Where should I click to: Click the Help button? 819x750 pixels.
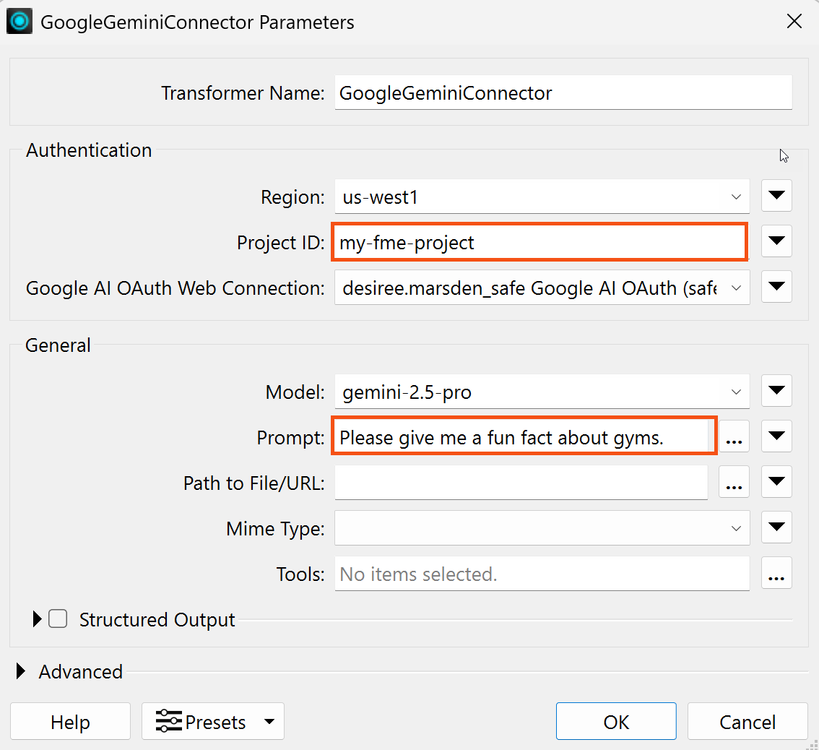tap(71, 721)
